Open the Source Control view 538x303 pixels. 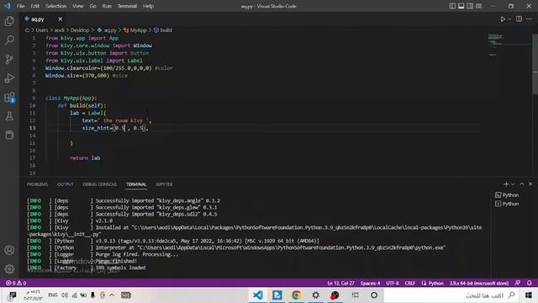[x=9, y=59]
